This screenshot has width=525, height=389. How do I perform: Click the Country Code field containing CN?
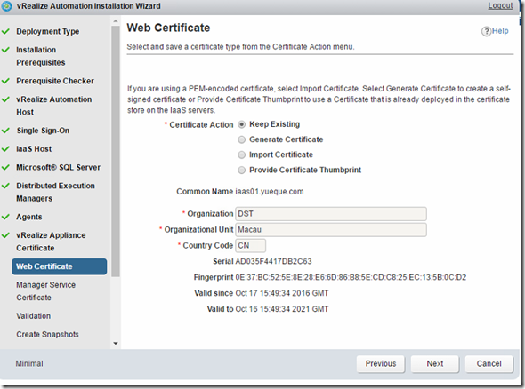[250, 246]
